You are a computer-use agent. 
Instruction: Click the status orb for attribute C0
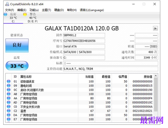[x=8, y=106]
